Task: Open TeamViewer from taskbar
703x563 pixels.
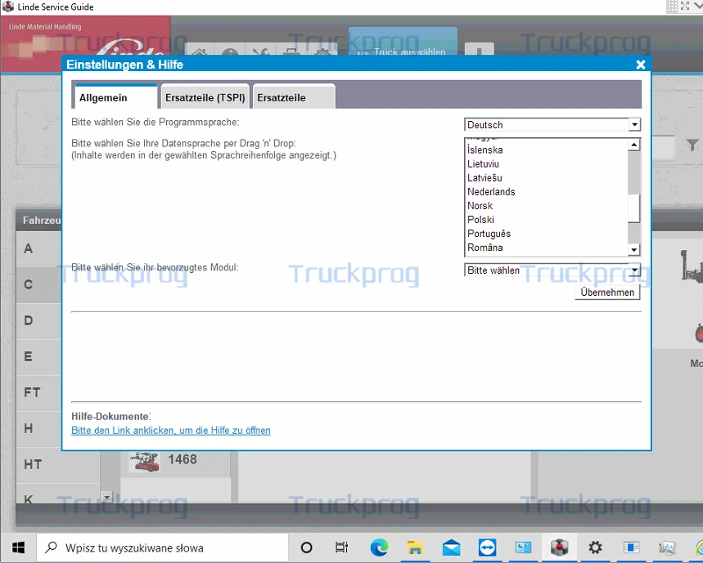Action: coord(487,547)
